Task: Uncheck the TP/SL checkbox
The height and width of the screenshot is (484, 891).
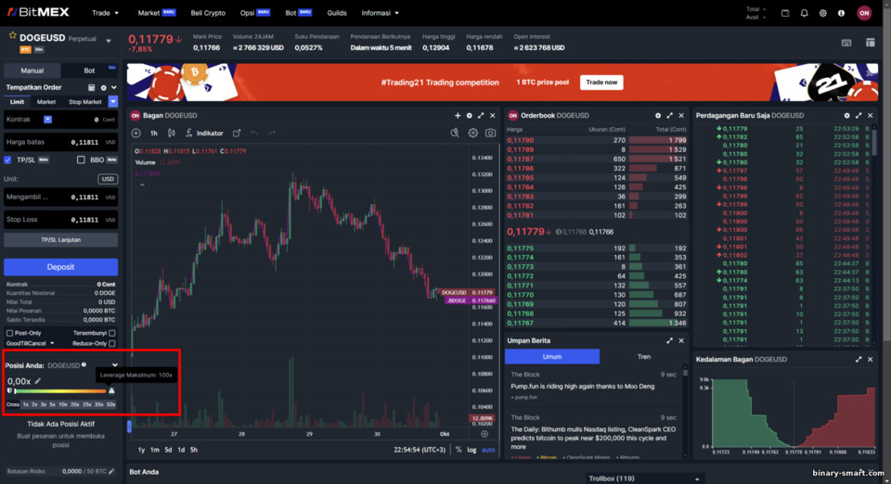Action: coord(8,160)
